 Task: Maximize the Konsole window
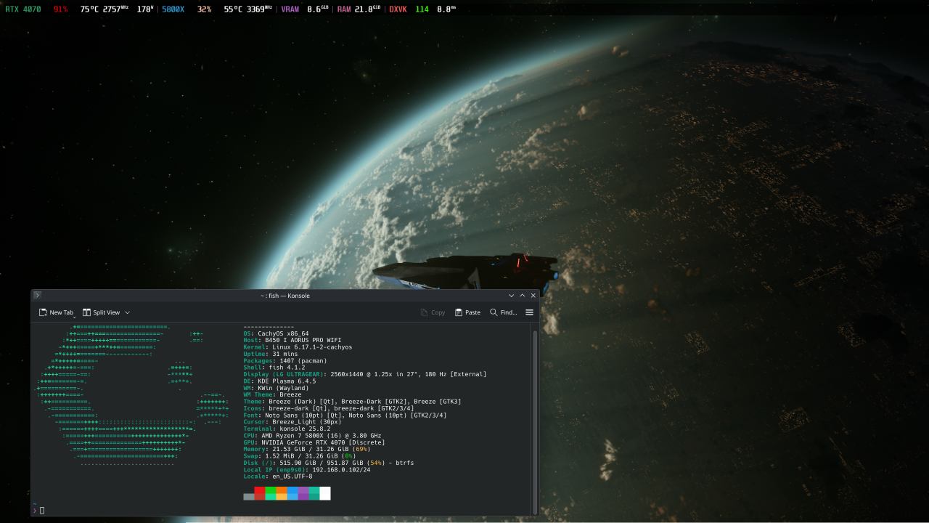click(522, 296)
